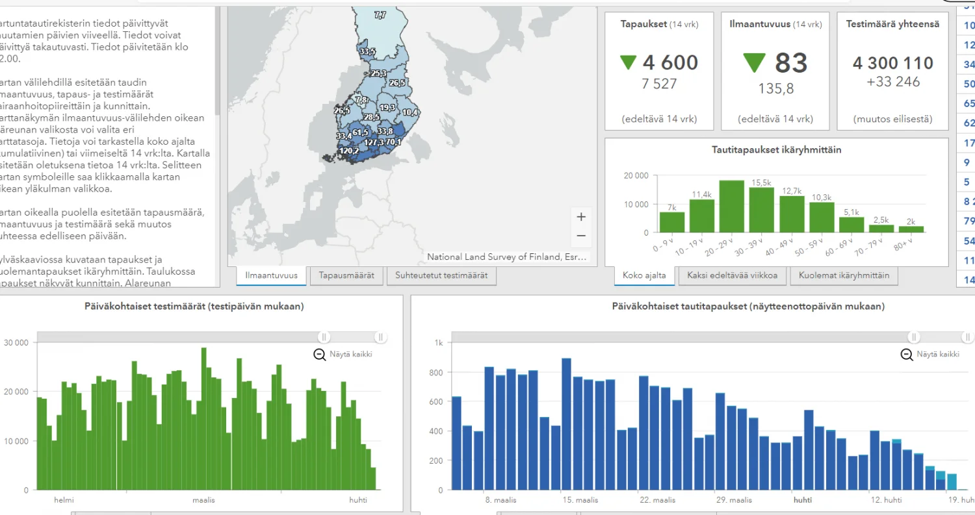Viewport: 975px width, 515px height.
Task: Click the magnifier icon in daily cases chart
Action: pyautogui.click(x=906, y=354)
